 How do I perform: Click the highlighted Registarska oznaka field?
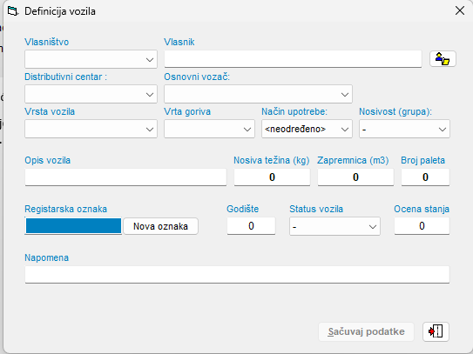tap(73, 226)
